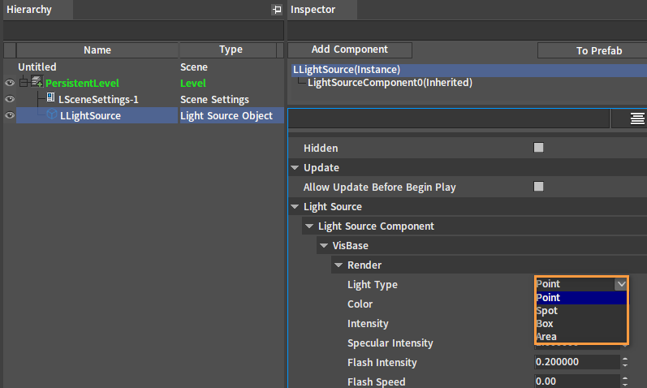The image size is (647, 388).
Task: Click the LSceneSettings-1 scene settings icon
Action: click(x=50, y=99)
